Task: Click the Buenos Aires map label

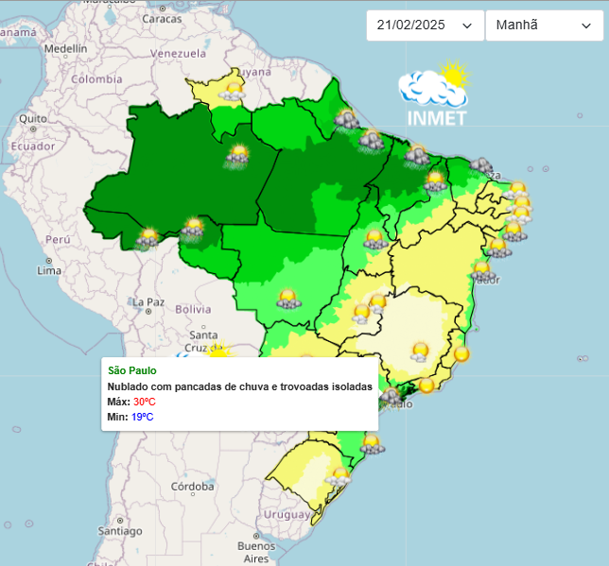Action: pyautogui.click(x=256, y=552)
